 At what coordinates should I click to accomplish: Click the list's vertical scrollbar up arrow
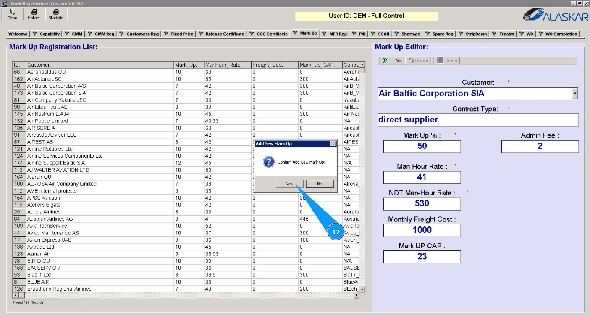click(362, 65)
